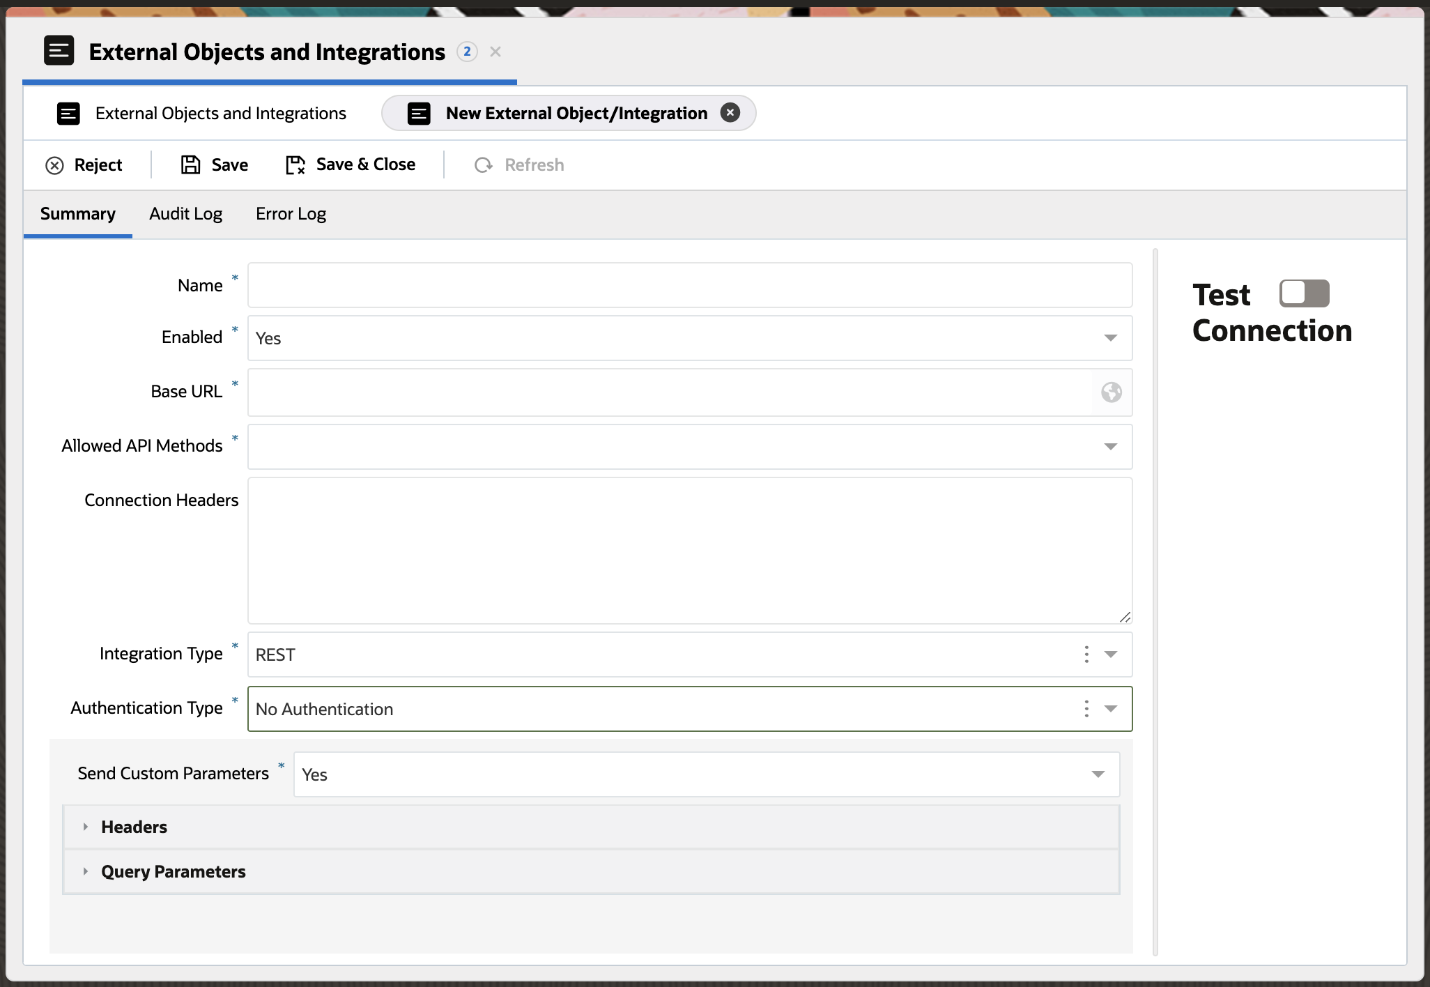Open the Allowed API Methods dropdown

coord(1109,446)
